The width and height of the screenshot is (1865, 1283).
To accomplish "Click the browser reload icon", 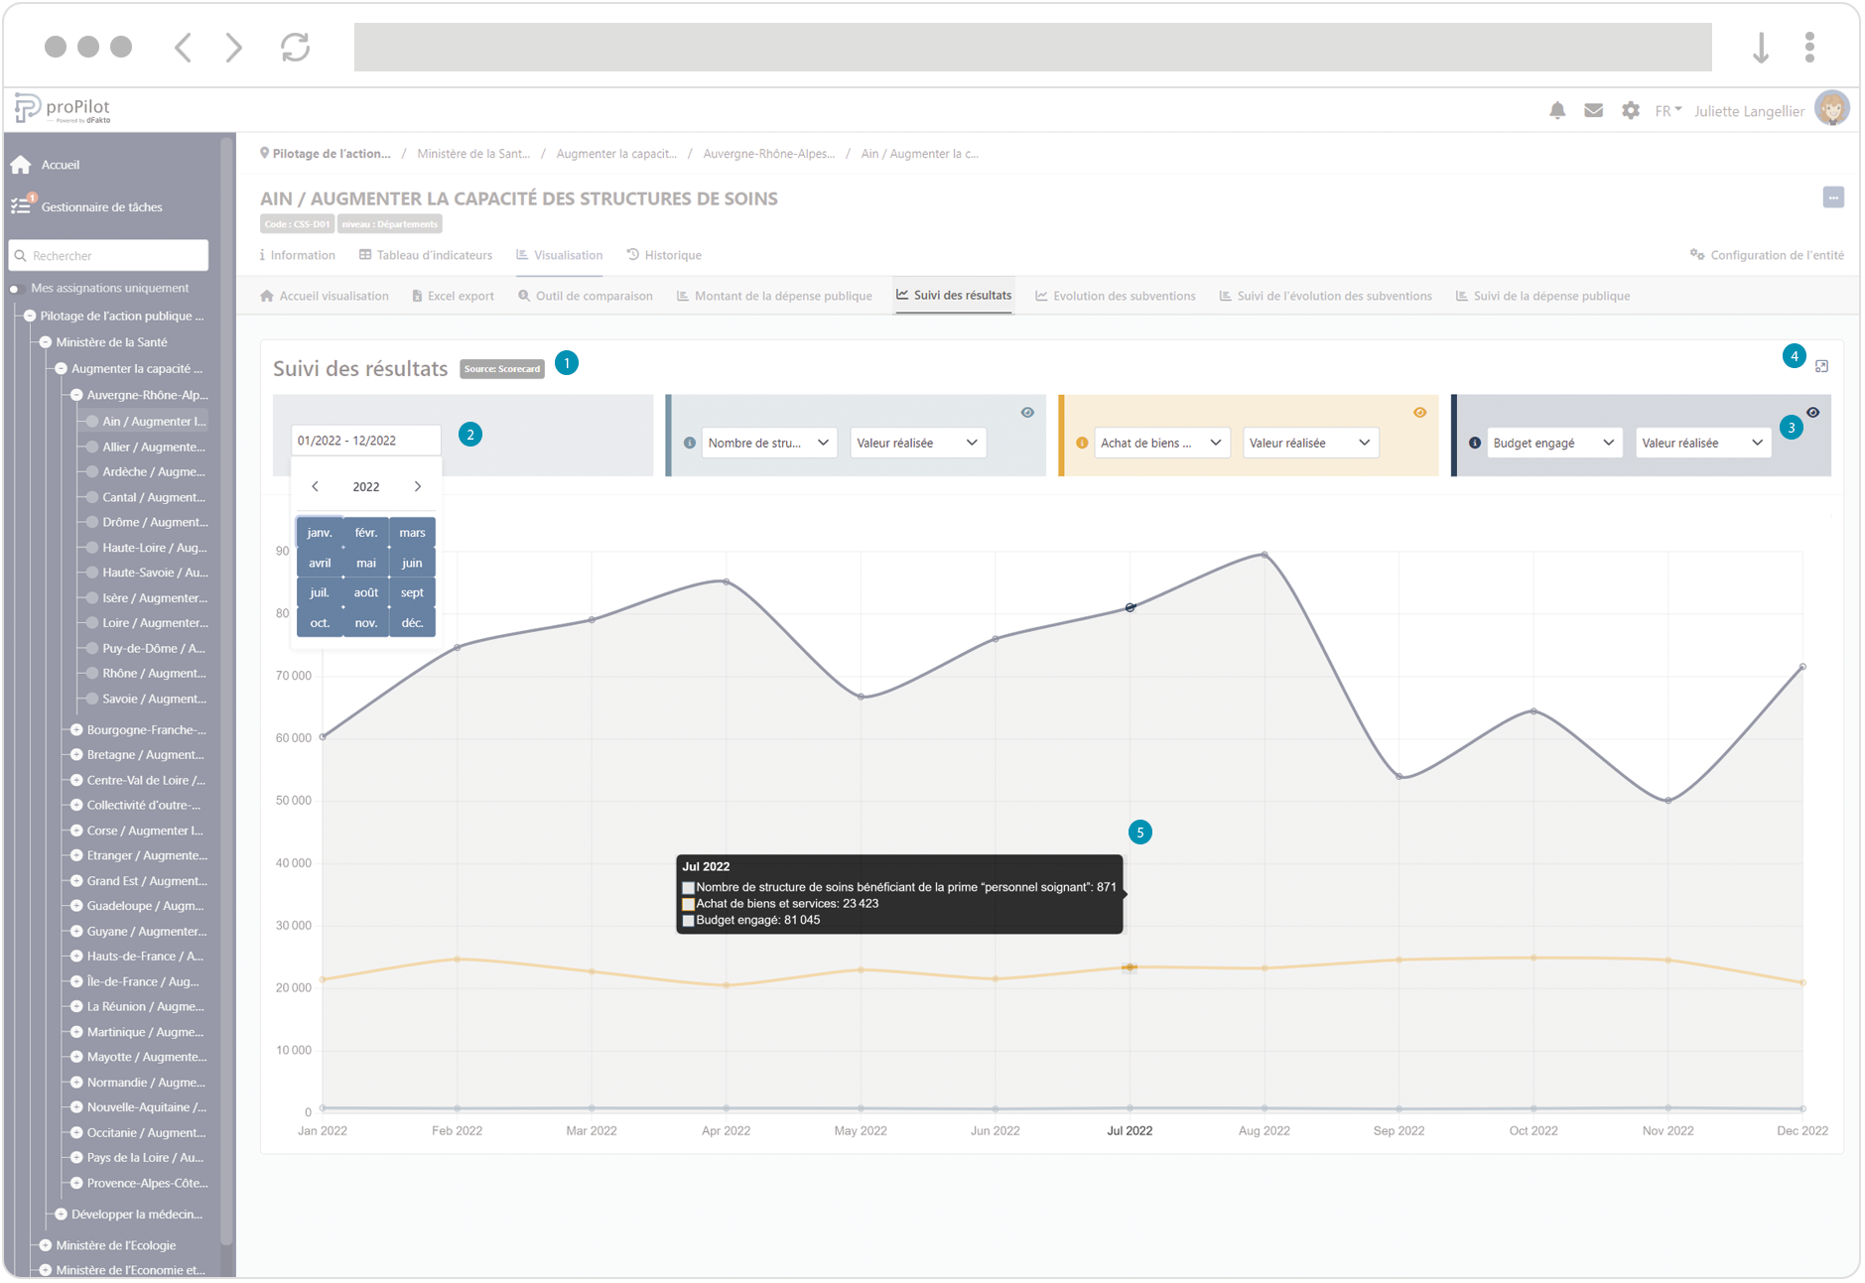I will click(x=295, y=47).
